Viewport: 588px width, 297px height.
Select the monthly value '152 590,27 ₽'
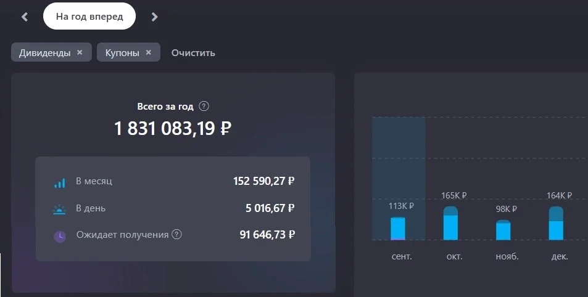[x=264, y=181]
